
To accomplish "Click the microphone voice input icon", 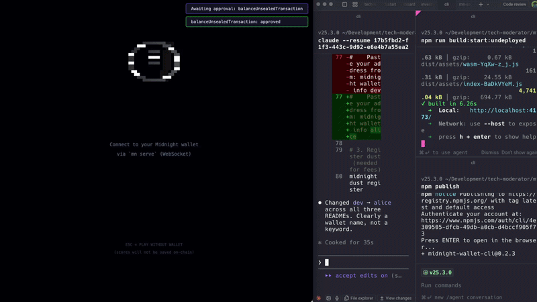I will (337, 298).
